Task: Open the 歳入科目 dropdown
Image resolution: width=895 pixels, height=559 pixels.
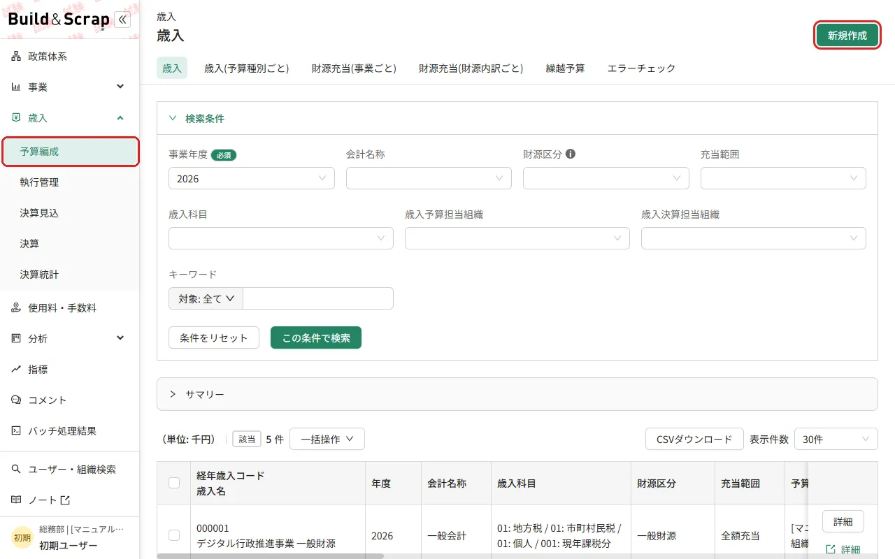Action: 281,238
